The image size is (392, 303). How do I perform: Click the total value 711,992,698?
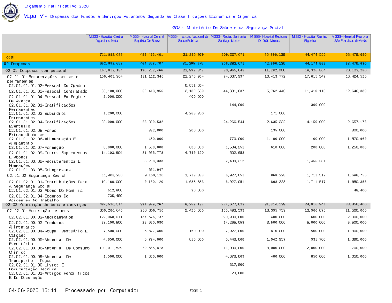(x=111, y=54)
